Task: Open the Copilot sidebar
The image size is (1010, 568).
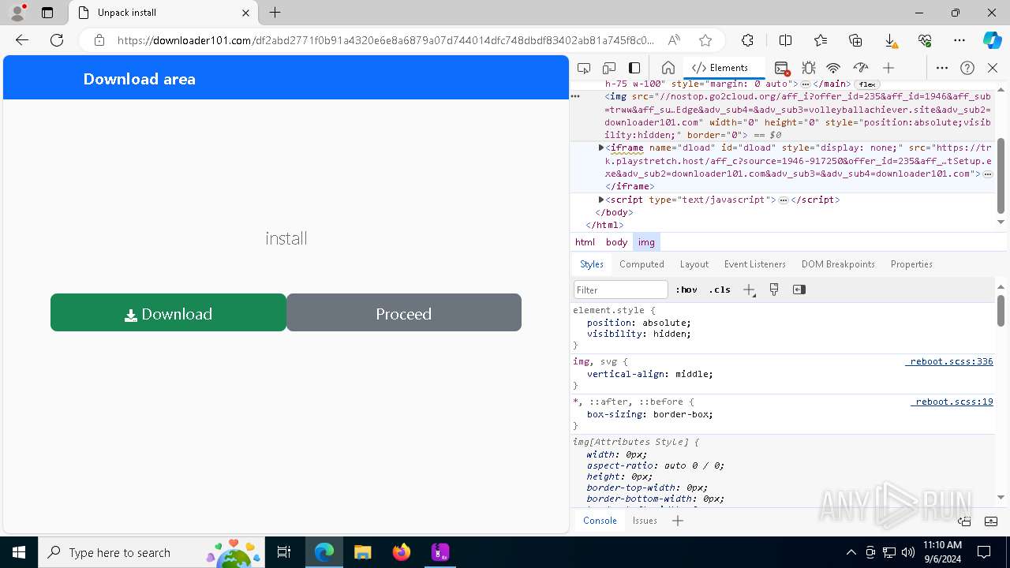Action: coord(993,40)
